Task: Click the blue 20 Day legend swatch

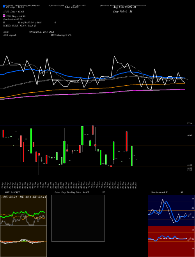Action: coord(4,6)
